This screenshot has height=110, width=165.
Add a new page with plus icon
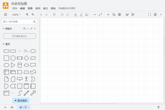click(5, 107)
